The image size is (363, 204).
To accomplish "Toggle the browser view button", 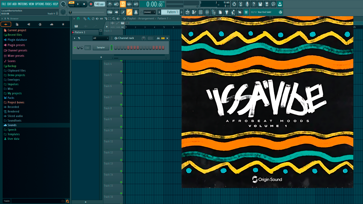I will pyautogui.click(x=214, y=12).
